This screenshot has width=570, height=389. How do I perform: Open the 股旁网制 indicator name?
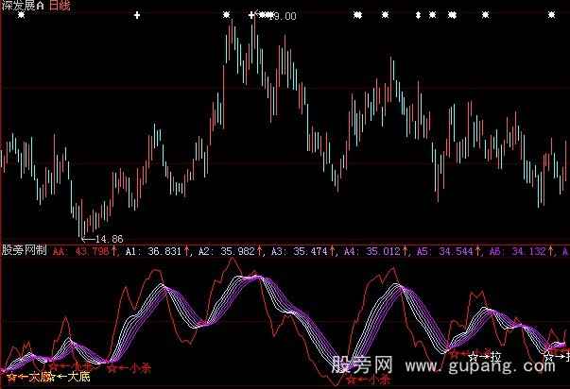(x=24, y=252)
